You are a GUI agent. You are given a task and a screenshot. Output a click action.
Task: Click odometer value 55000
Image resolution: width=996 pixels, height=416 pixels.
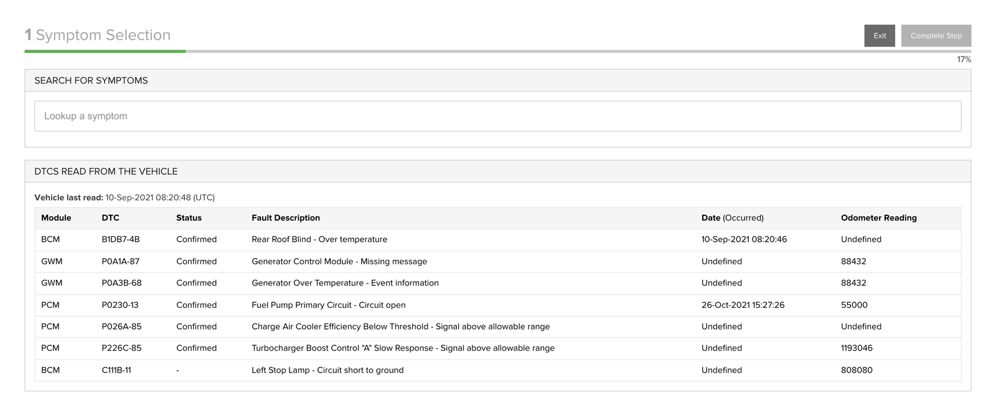point(854,305)
